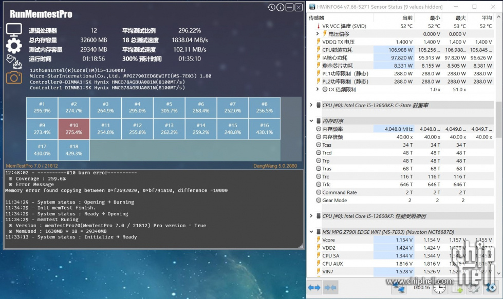Select test cell #16 showing 430.1%

[x=264, y=129]
